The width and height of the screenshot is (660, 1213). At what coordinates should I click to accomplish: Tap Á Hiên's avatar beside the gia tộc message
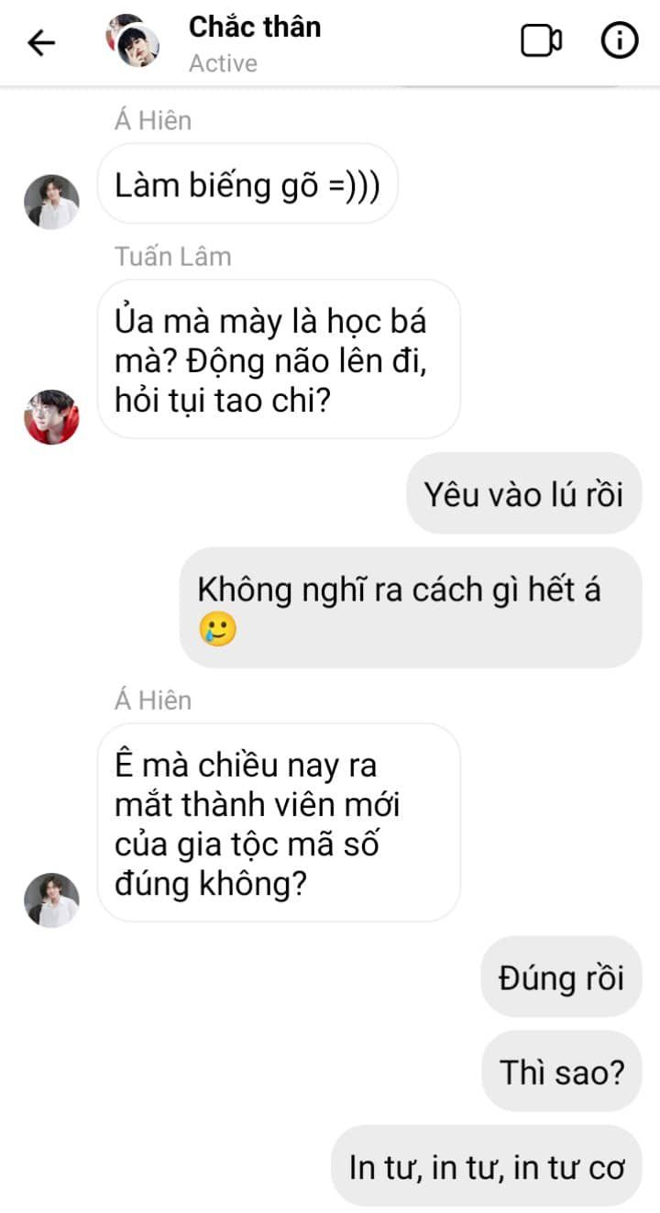click(x=51, y=899)
